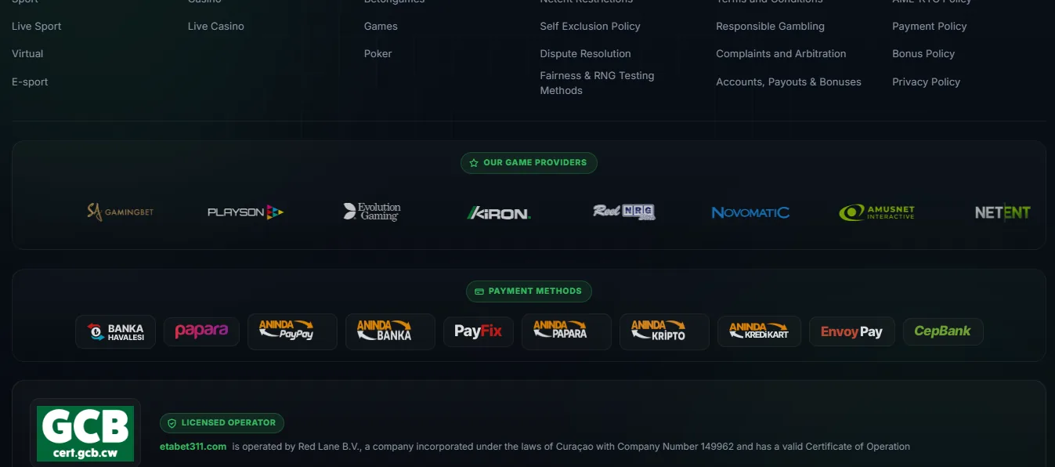The height and width of the screenshot is (467, 1055).
Task: Open Fairness & RNG Testing Methods
Action: click(x=597, y=83)
